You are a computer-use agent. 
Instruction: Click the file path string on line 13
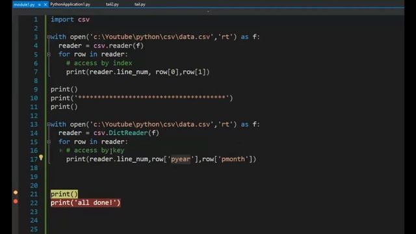point(151,124)
